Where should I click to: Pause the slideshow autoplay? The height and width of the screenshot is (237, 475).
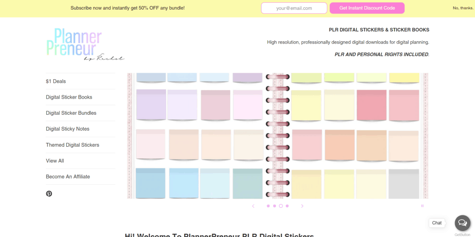(x=422, y=206)
